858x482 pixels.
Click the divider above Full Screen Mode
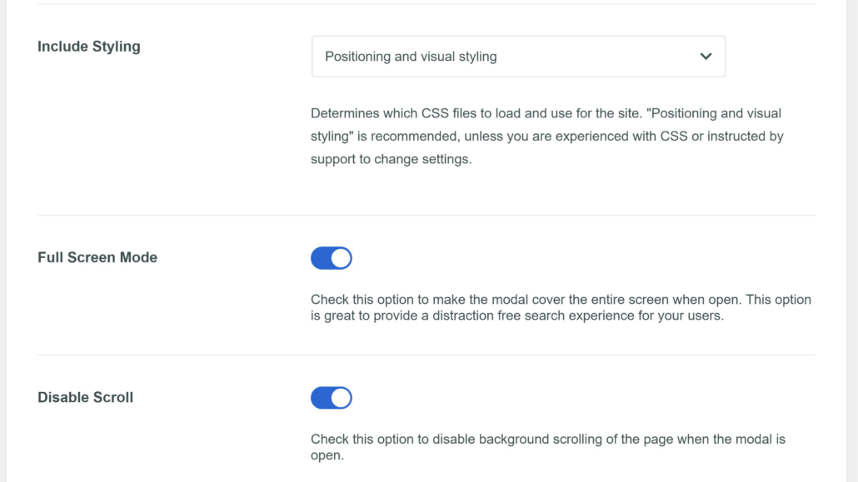427,210
